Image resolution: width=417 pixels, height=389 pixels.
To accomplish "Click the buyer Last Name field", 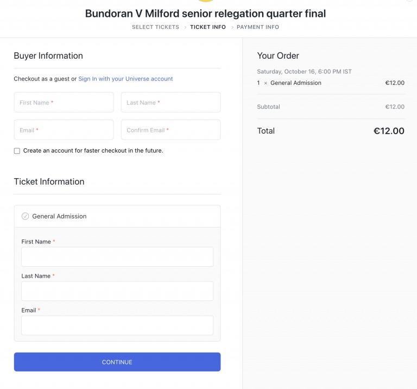I will [170, 102].
